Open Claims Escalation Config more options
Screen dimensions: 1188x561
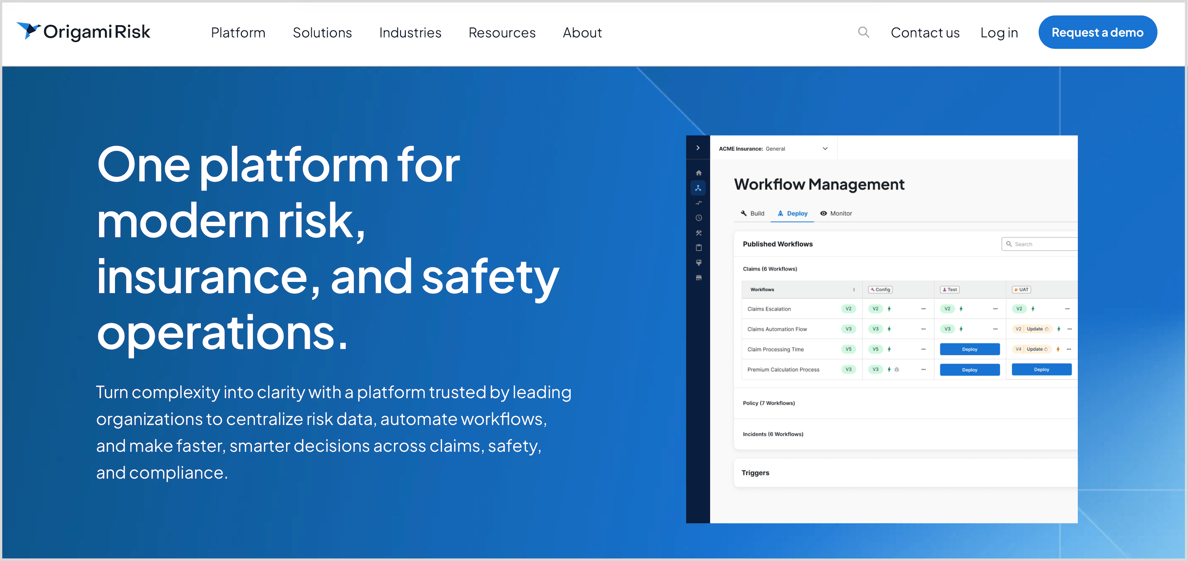tap(923, 309)
